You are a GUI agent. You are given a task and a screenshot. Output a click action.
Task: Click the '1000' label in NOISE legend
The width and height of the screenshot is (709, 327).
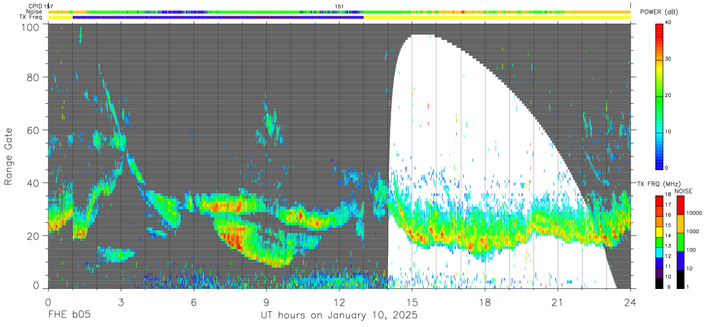tap(693, 232)
